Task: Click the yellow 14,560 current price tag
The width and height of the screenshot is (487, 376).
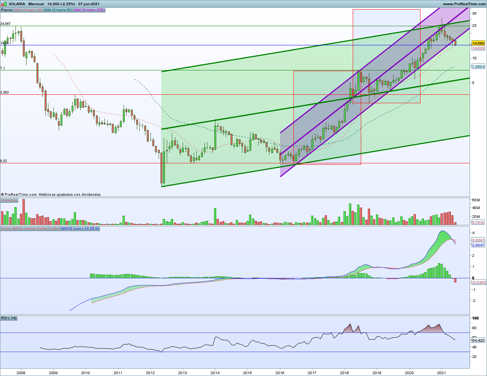Action: click(478, 43)
